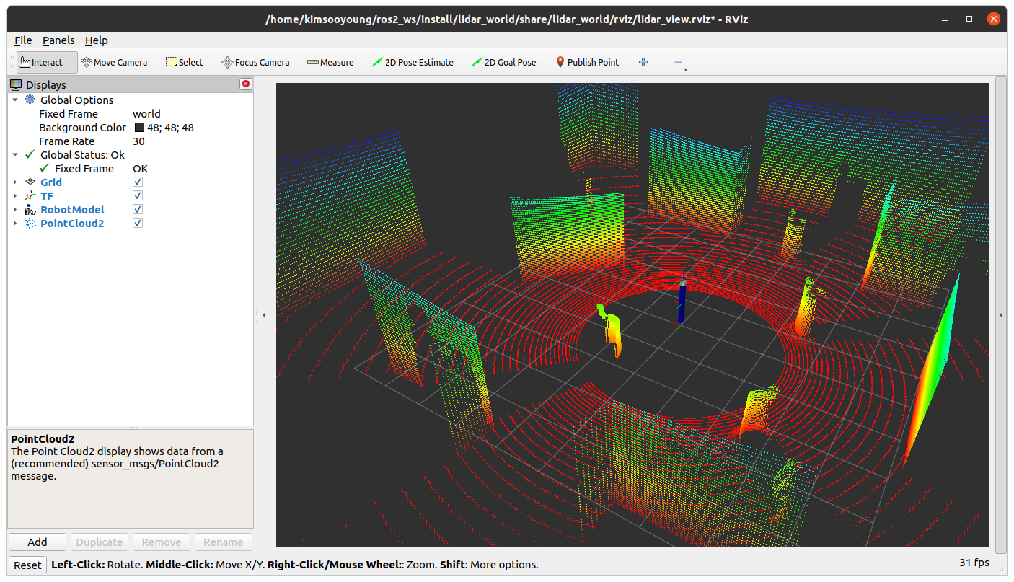
Task: Open the File menu
Action: [23, 40]
